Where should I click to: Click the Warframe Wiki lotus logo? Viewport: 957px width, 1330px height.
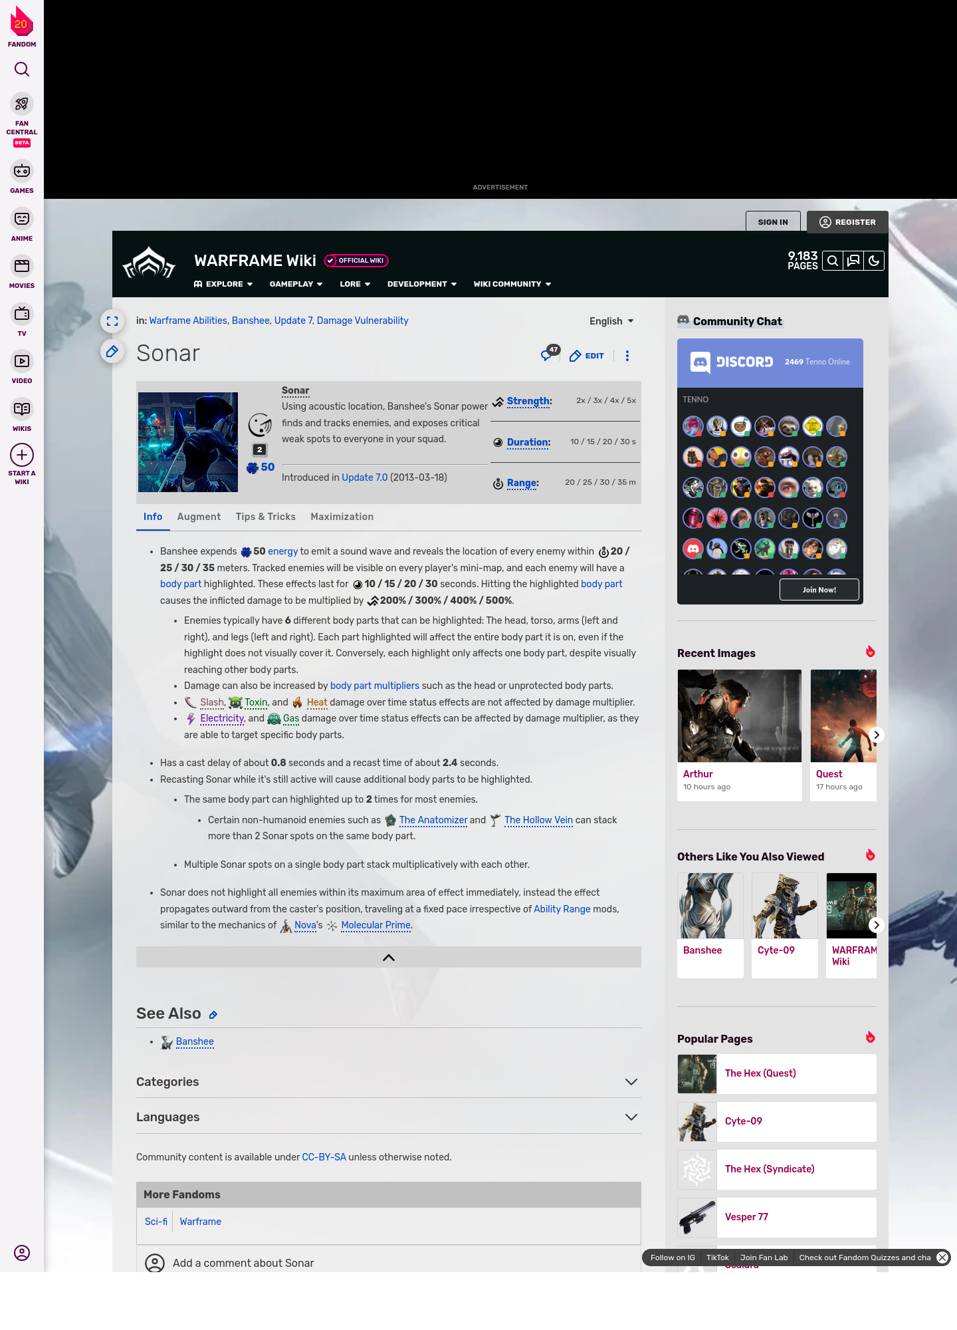click(149, 263)
